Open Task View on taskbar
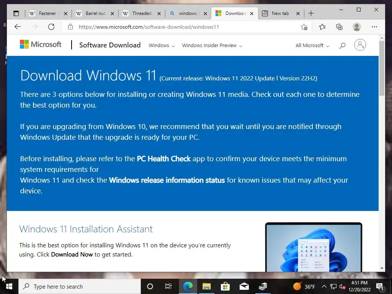Screen dimensions: 392x294 coord(168,286)
